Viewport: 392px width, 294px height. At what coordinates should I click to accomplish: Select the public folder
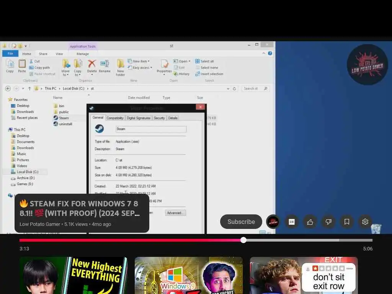pyautogui.click(x=61, y=112)
